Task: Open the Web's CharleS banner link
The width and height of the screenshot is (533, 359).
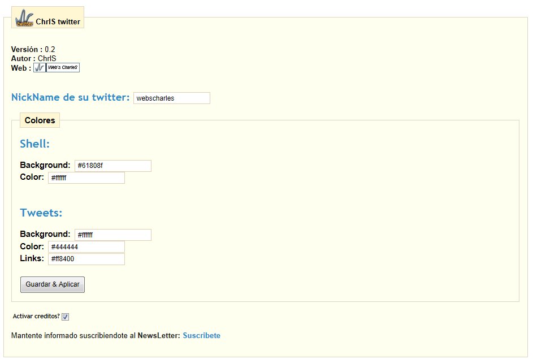Action: pyautogui.click(x=57, y=67)
